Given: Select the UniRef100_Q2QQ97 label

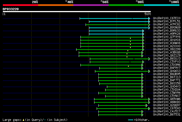Looking at the screenshot, I should (167, 105).
